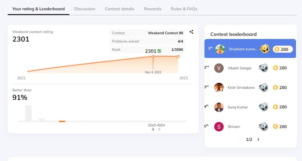
Task: Click the silver trophy beside Krish Srivastava
Action: pos(263,87)
